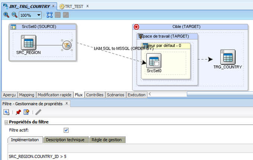Open the 100% zoom level dropdown

click(x=39, y=15)
